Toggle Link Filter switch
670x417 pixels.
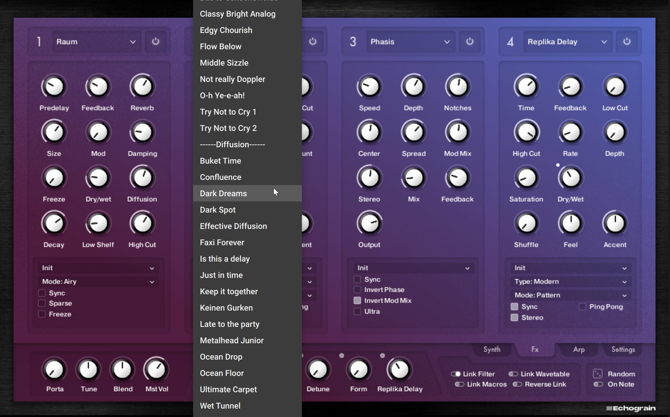(x=455, y=374)
